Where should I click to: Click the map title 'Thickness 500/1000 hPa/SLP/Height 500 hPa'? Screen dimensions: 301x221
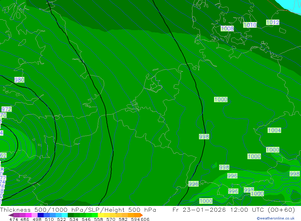78,210
